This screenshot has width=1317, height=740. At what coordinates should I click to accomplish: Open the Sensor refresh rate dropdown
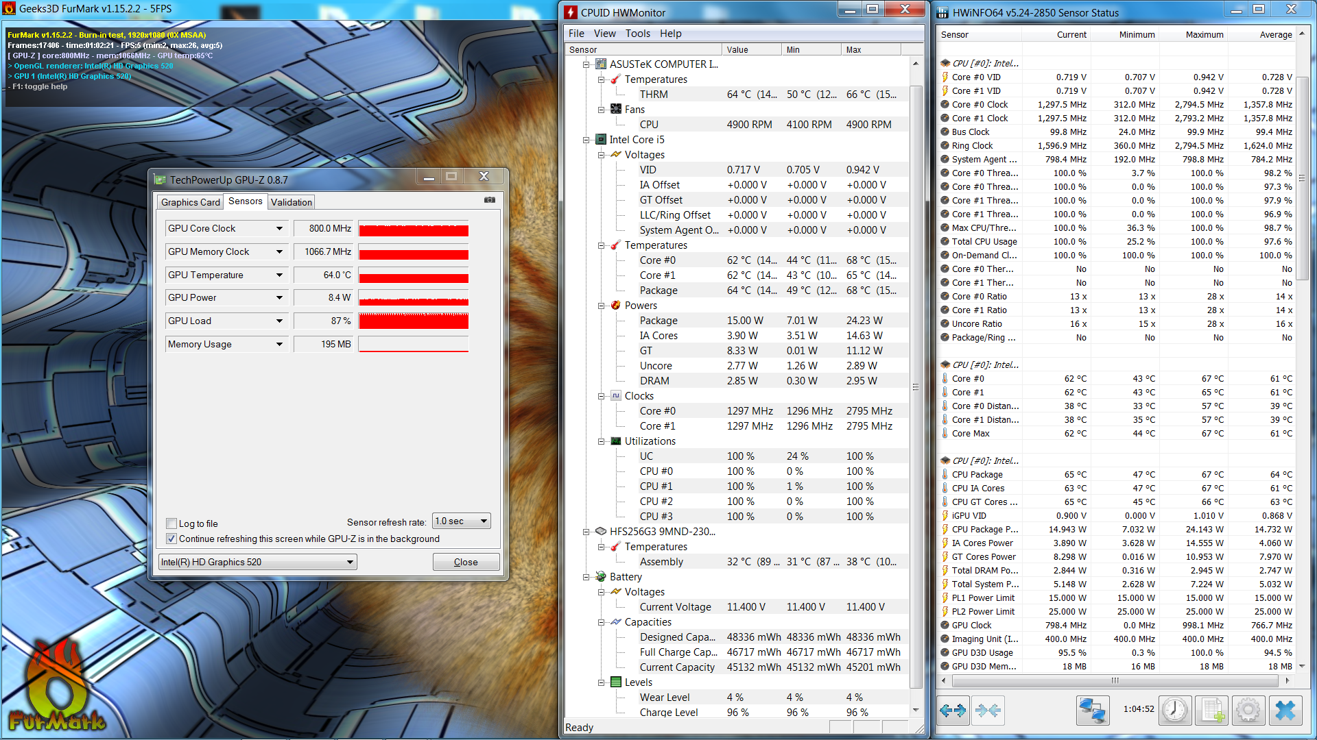(x=462, y=521)
